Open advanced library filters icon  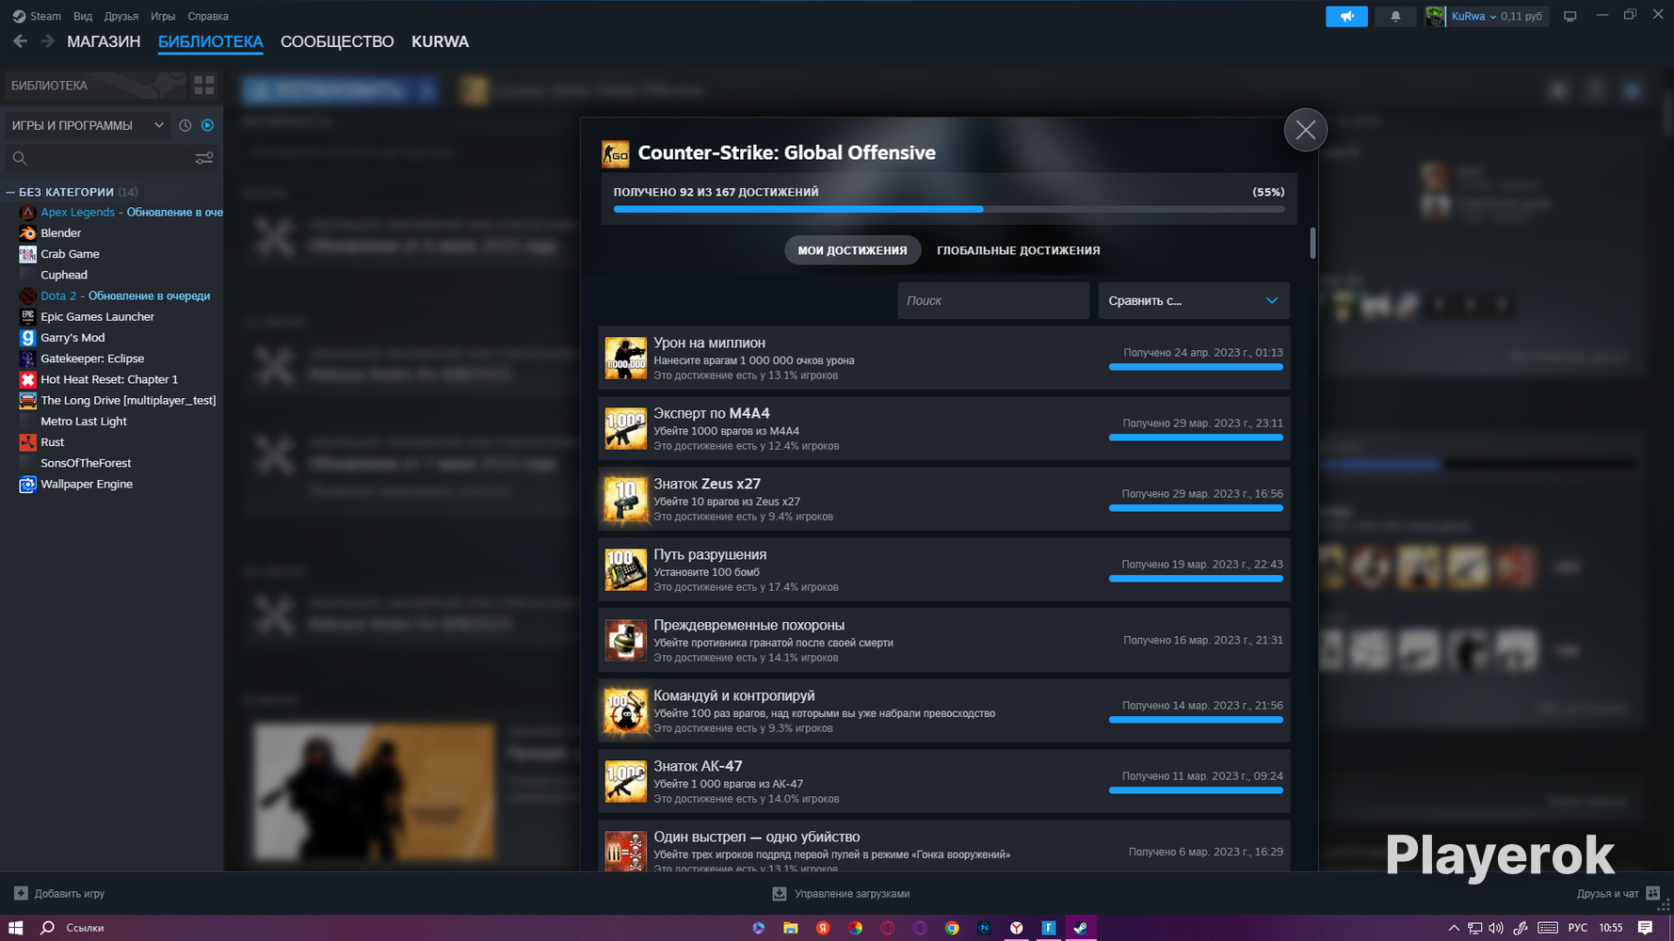(204, 158)
